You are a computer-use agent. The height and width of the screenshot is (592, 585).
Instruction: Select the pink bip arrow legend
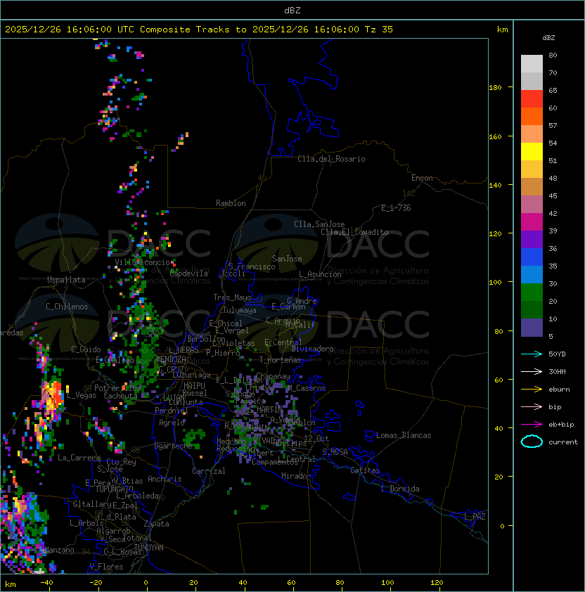[x=532, y=406]
